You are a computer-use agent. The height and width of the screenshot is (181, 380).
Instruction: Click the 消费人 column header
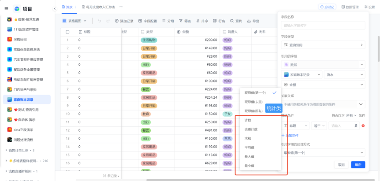235,32
